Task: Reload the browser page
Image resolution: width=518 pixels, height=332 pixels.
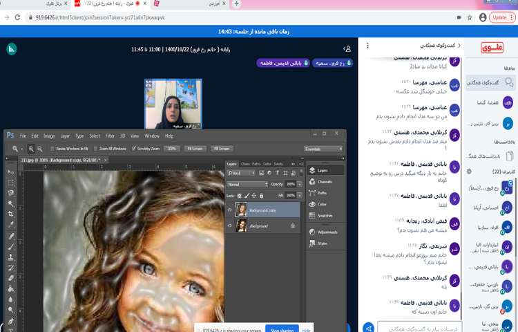Action: point(17,17)
